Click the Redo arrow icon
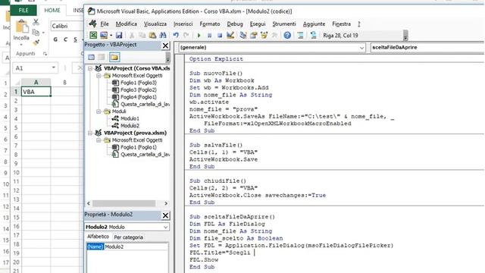The width and height of the screenshot is (485, 273). (186, 36)
